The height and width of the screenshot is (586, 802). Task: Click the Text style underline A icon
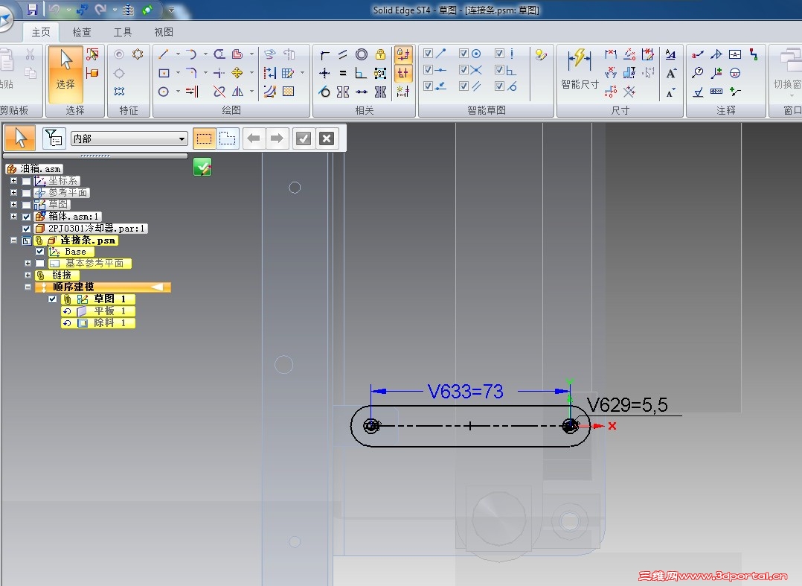pyautogui.click(x=670, y=54)
